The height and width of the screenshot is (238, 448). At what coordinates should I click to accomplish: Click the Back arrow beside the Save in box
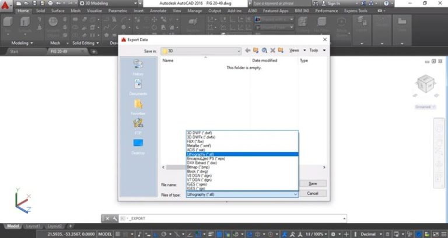[248, 51]
